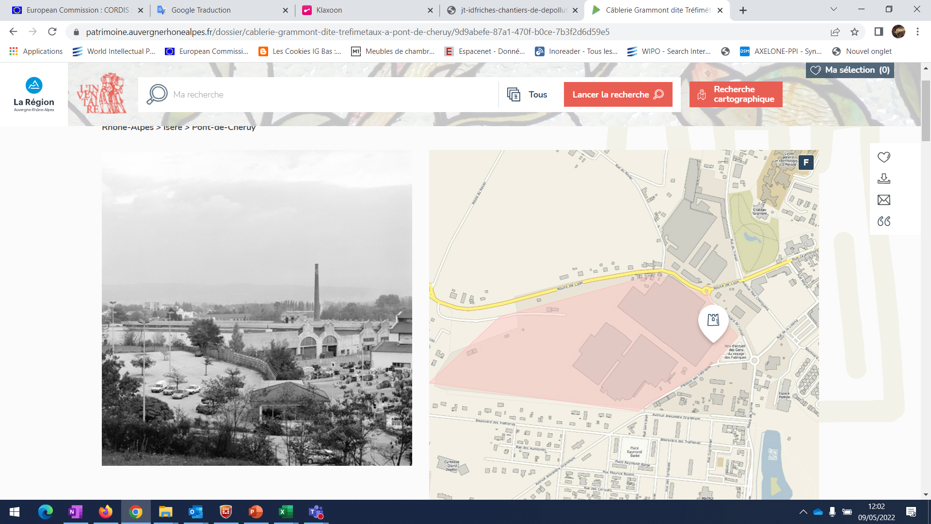Screen dimensions: 931x524
Task: Expand the tab search chevron
Action: tap(834, 10)
